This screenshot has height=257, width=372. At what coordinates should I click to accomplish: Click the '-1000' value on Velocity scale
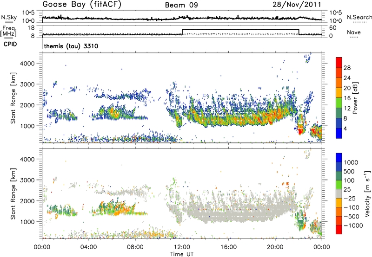coord(353,225)
